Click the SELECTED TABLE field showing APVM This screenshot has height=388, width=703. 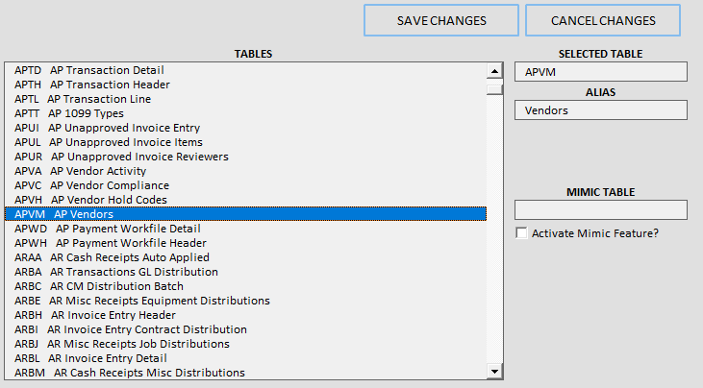[601, 72]
